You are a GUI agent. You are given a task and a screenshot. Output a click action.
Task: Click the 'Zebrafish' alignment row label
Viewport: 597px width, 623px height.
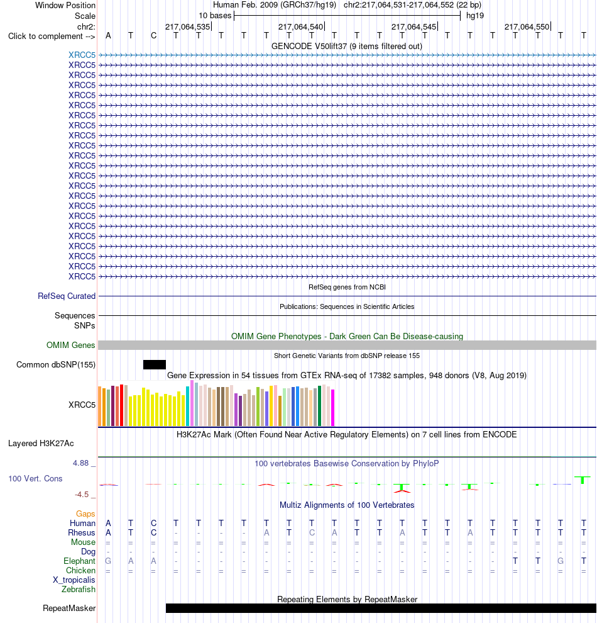click(x=78, y=589)
